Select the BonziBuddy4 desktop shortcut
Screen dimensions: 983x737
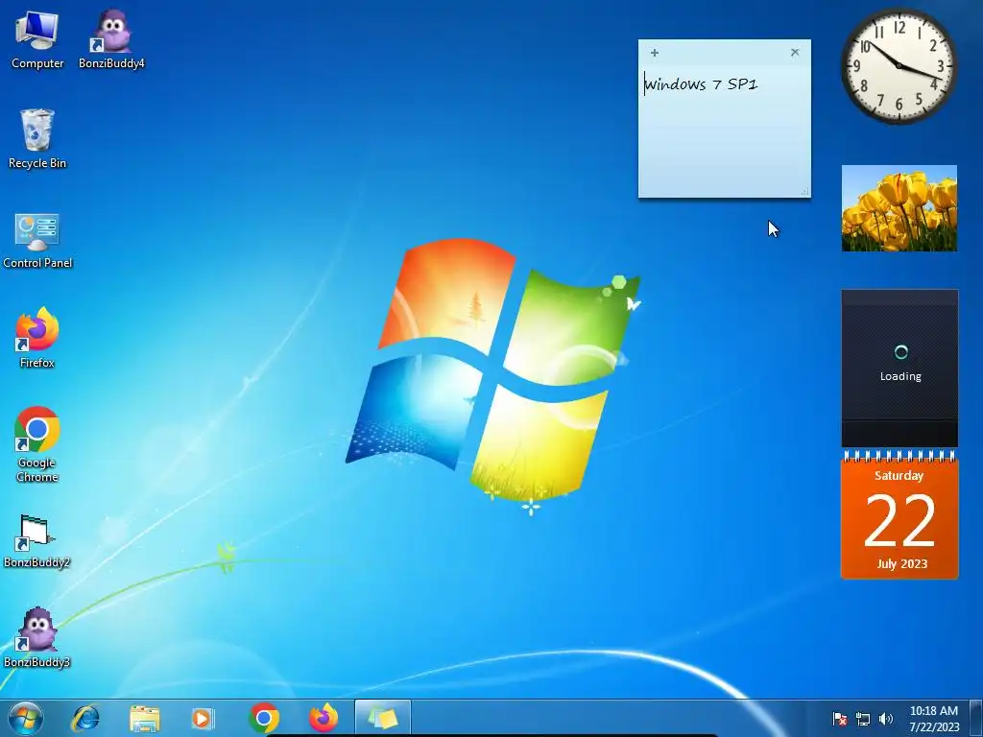pos(111,38)
